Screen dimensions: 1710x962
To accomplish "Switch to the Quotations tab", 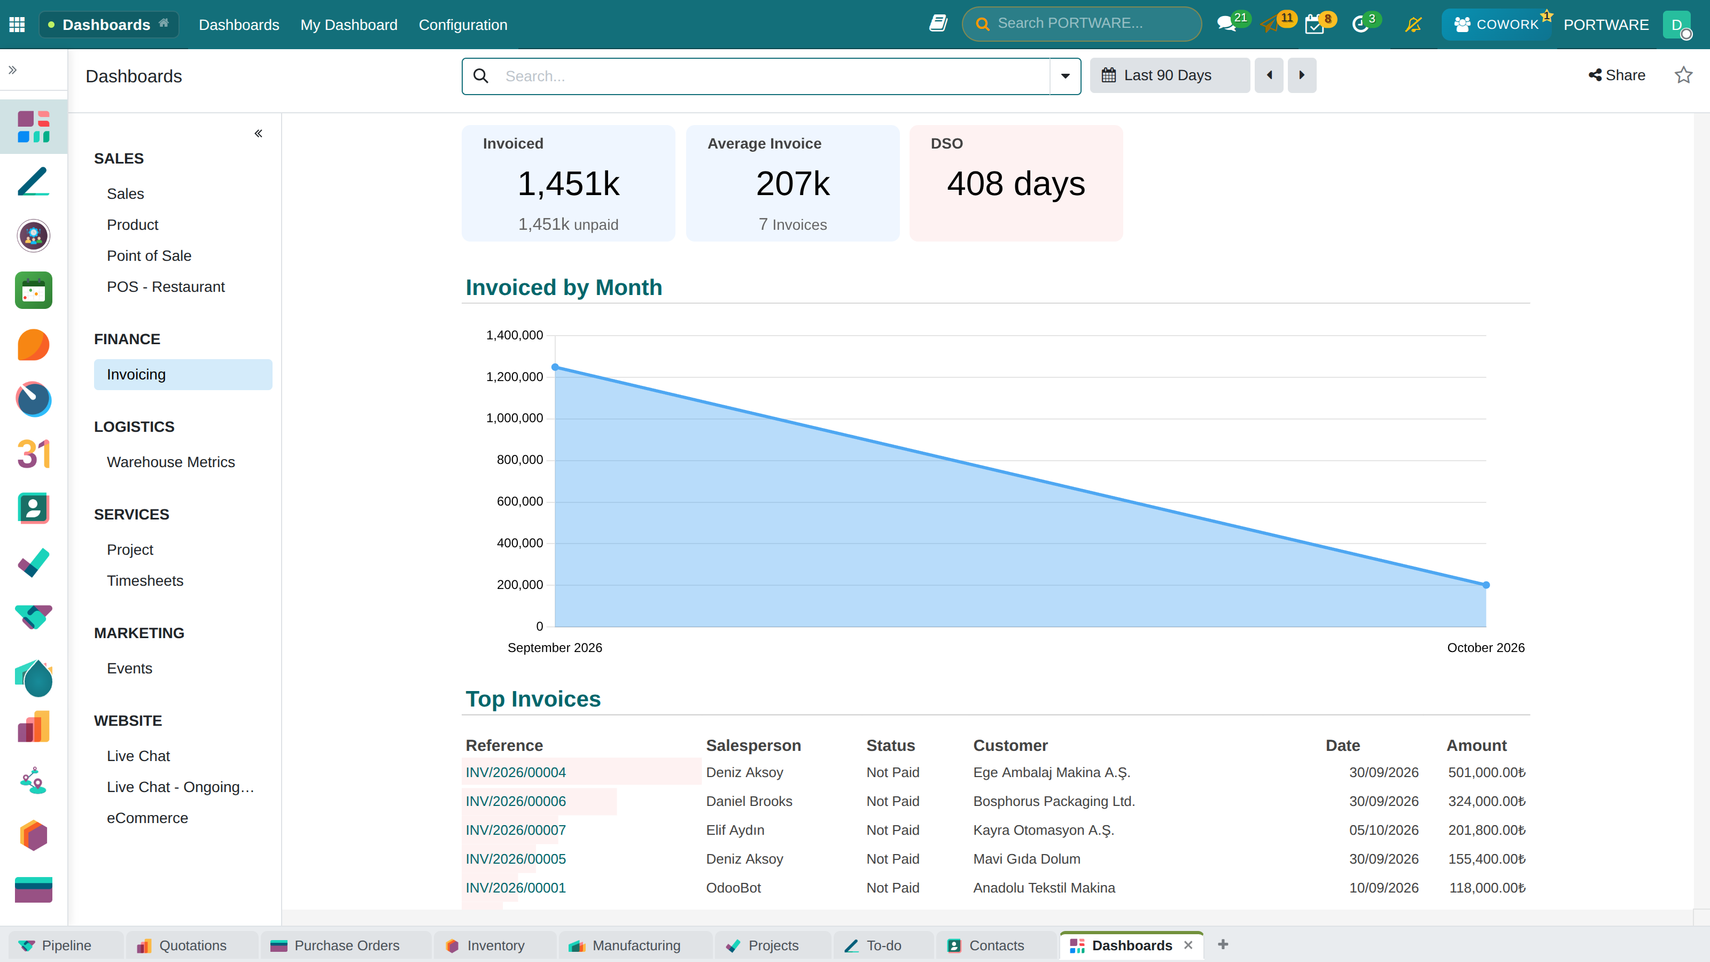I will pos(192,945).
